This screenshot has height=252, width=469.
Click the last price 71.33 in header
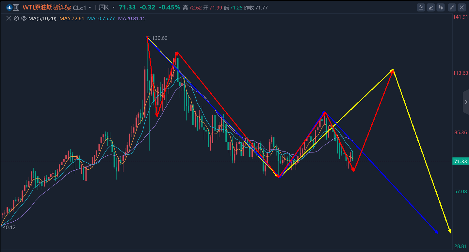[127, 7]
